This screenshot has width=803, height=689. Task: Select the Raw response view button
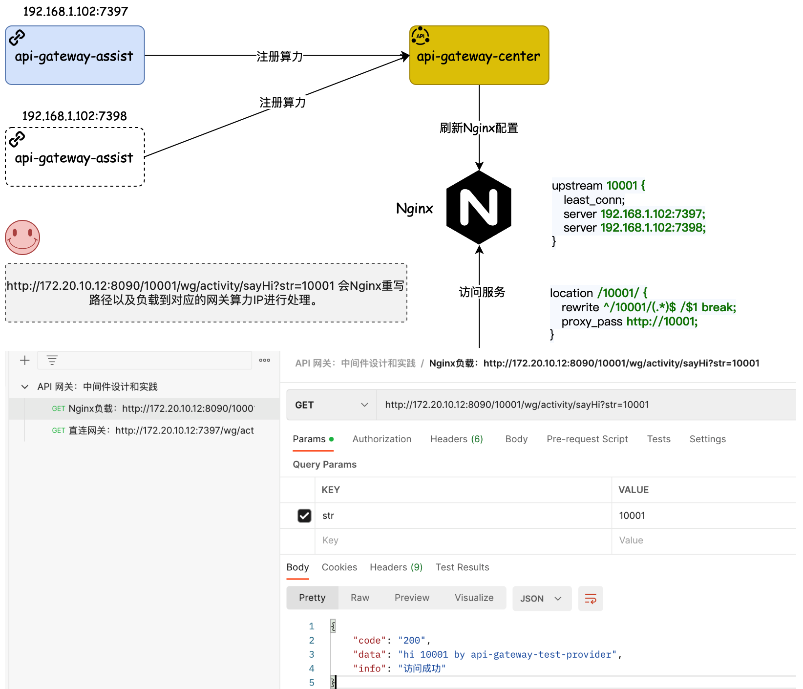[x=360, y=598]
